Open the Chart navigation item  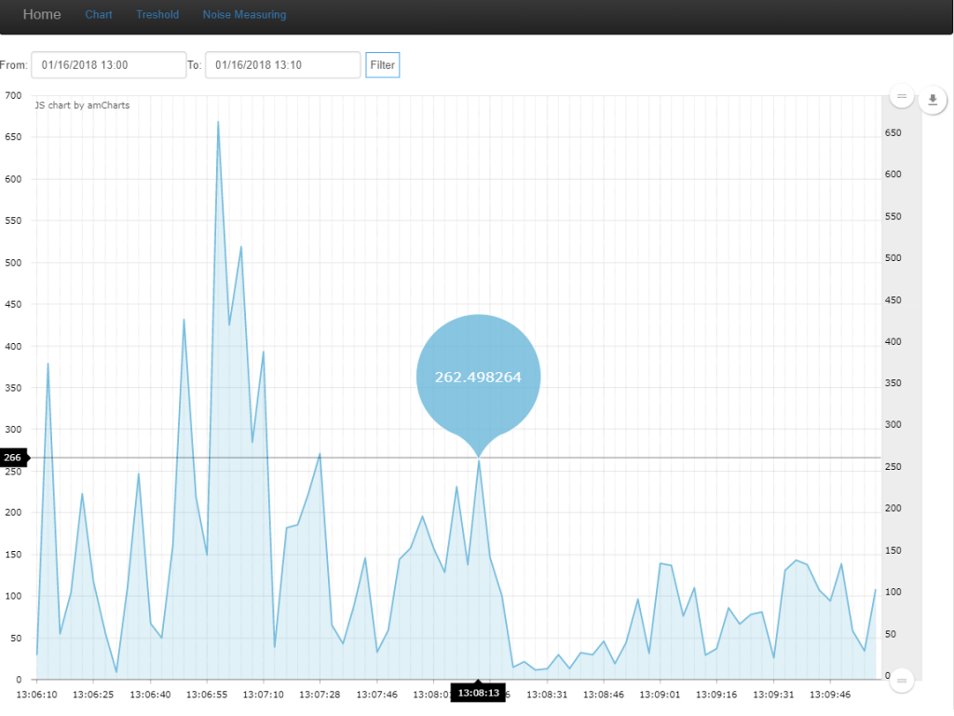pos(99,15)
